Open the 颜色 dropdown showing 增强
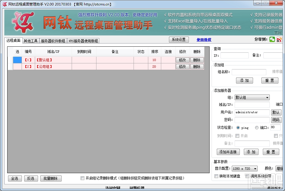This screenshot has width=285, height=191. coord(279,169)
